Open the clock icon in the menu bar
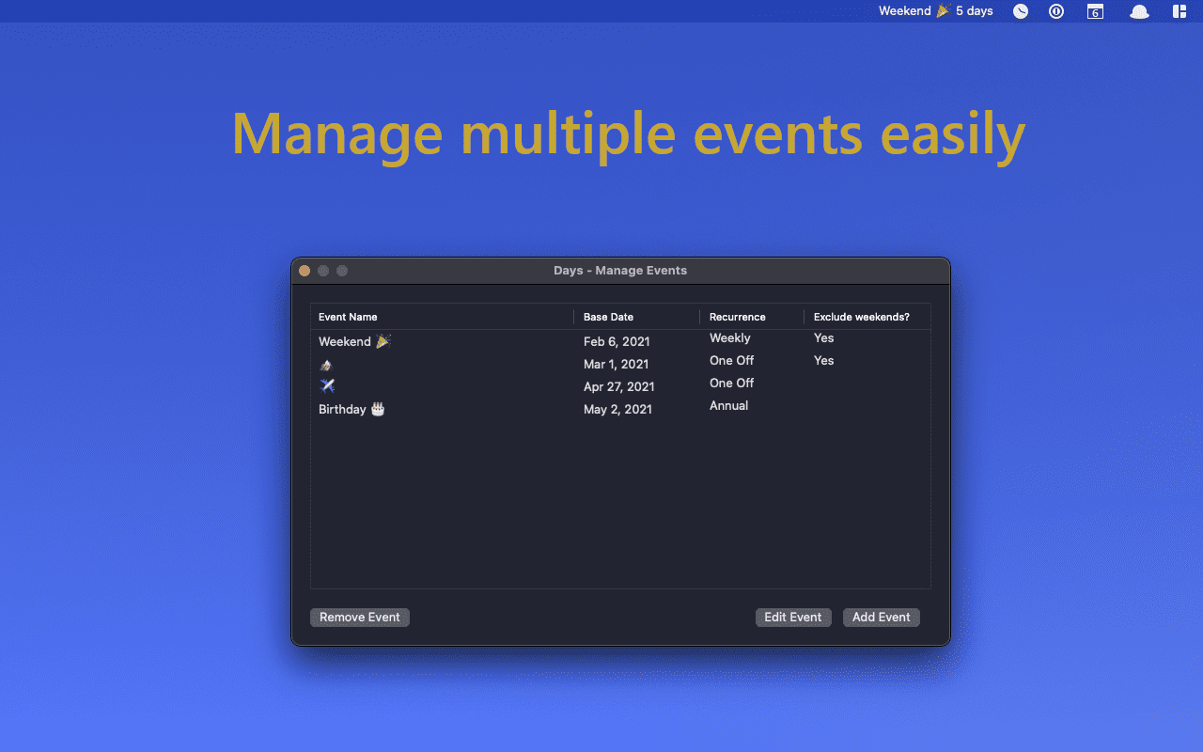Image resolution: width=1203 pixels, height=752 pixels. click(1020, 11)
